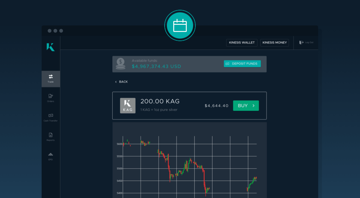Click the coin stack available funds icon
This screenshot has width=360, height=198.
(120, 64)
